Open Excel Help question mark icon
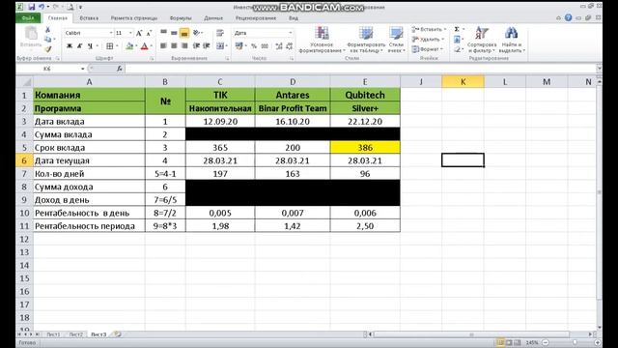The image size is (618, 348). pos(569,17)
